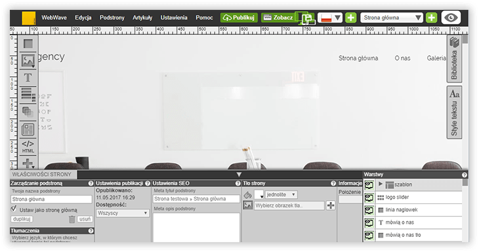This screenshot has width=479, height=252.
Task: Click the duplikuj button
Action: coord(22,219)
